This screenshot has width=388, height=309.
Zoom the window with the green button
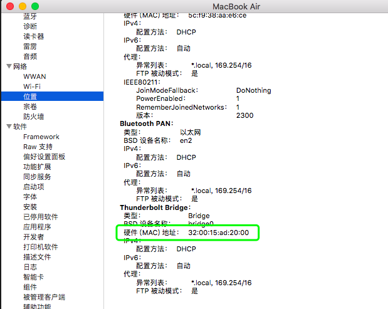(x=35, y=6)
